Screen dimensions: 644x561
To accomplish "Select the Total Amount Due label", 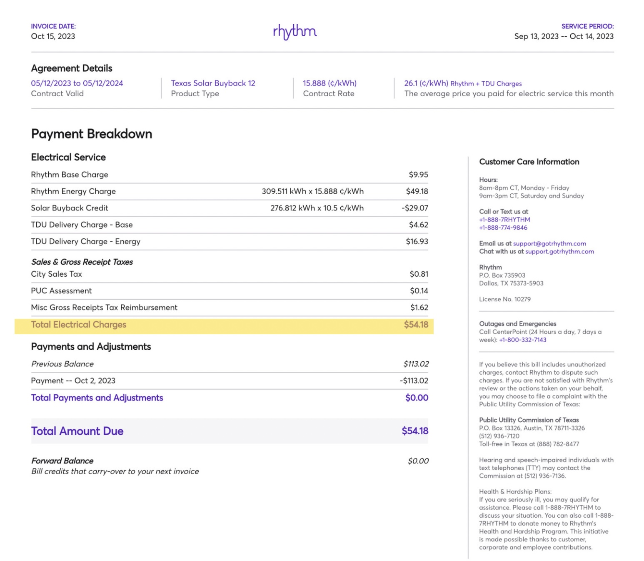I will coord(77,431).
